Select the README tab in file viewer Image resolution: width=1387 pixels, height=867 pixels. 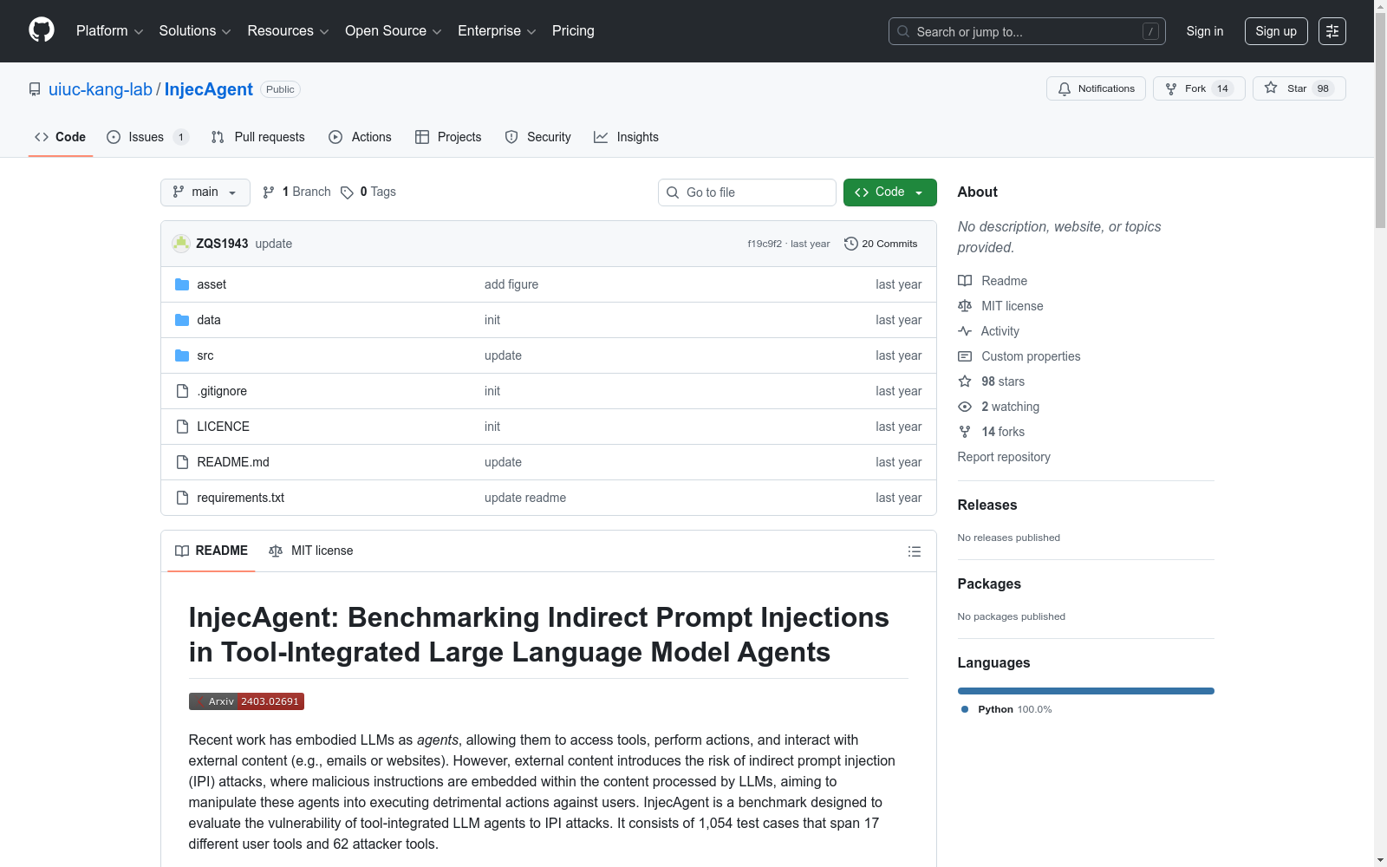pyautogui.click(x=212, y=551)
